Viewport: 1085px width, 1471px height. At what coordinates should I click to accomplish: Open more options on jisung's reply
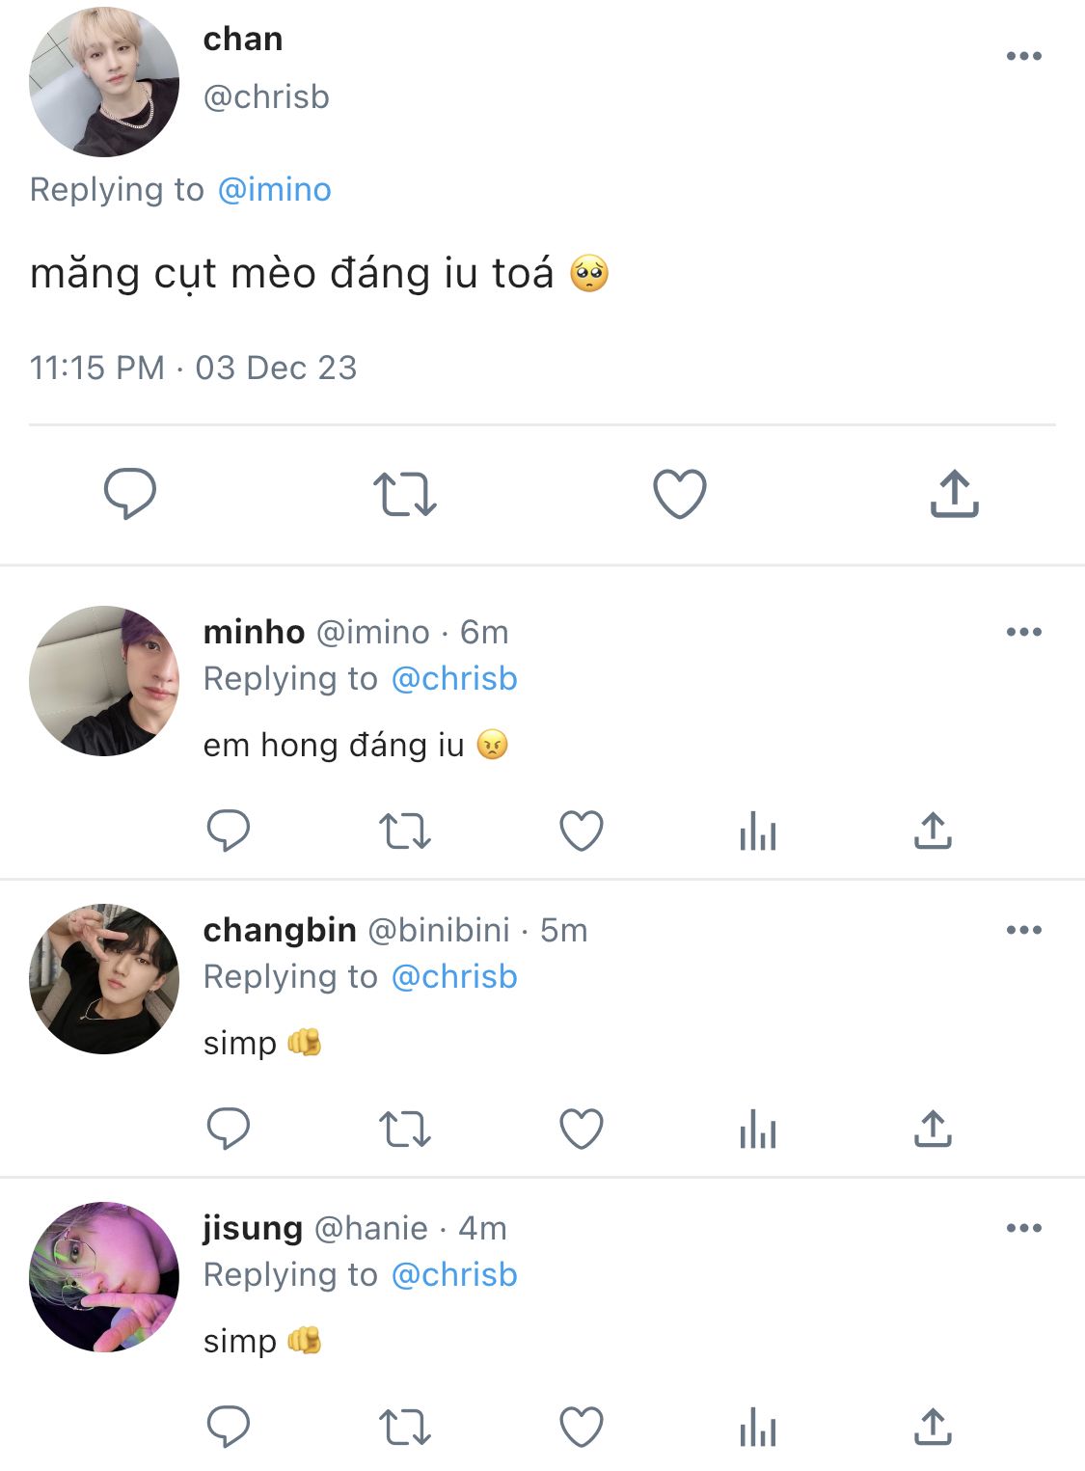[x=1023, y=1228]
